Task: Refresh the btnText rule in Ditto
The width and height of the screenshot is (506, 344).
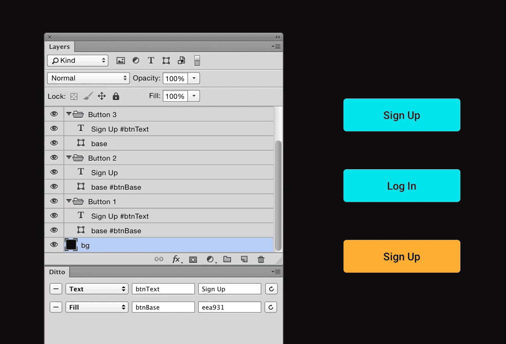Action: pos(271,289)
